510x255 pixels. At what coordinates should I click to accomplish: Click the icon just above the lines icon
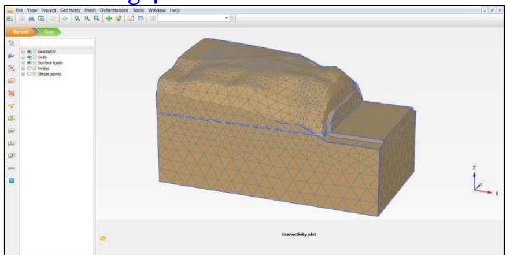pyautogui.click(x=12, y=156)
